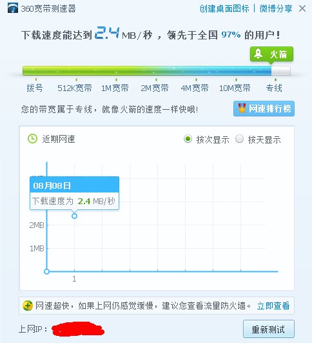The width and height of the screenshot is (312, 343).
Task: Click the 立即查看 link
Action: pyautogui.click(x=273, y=306)
